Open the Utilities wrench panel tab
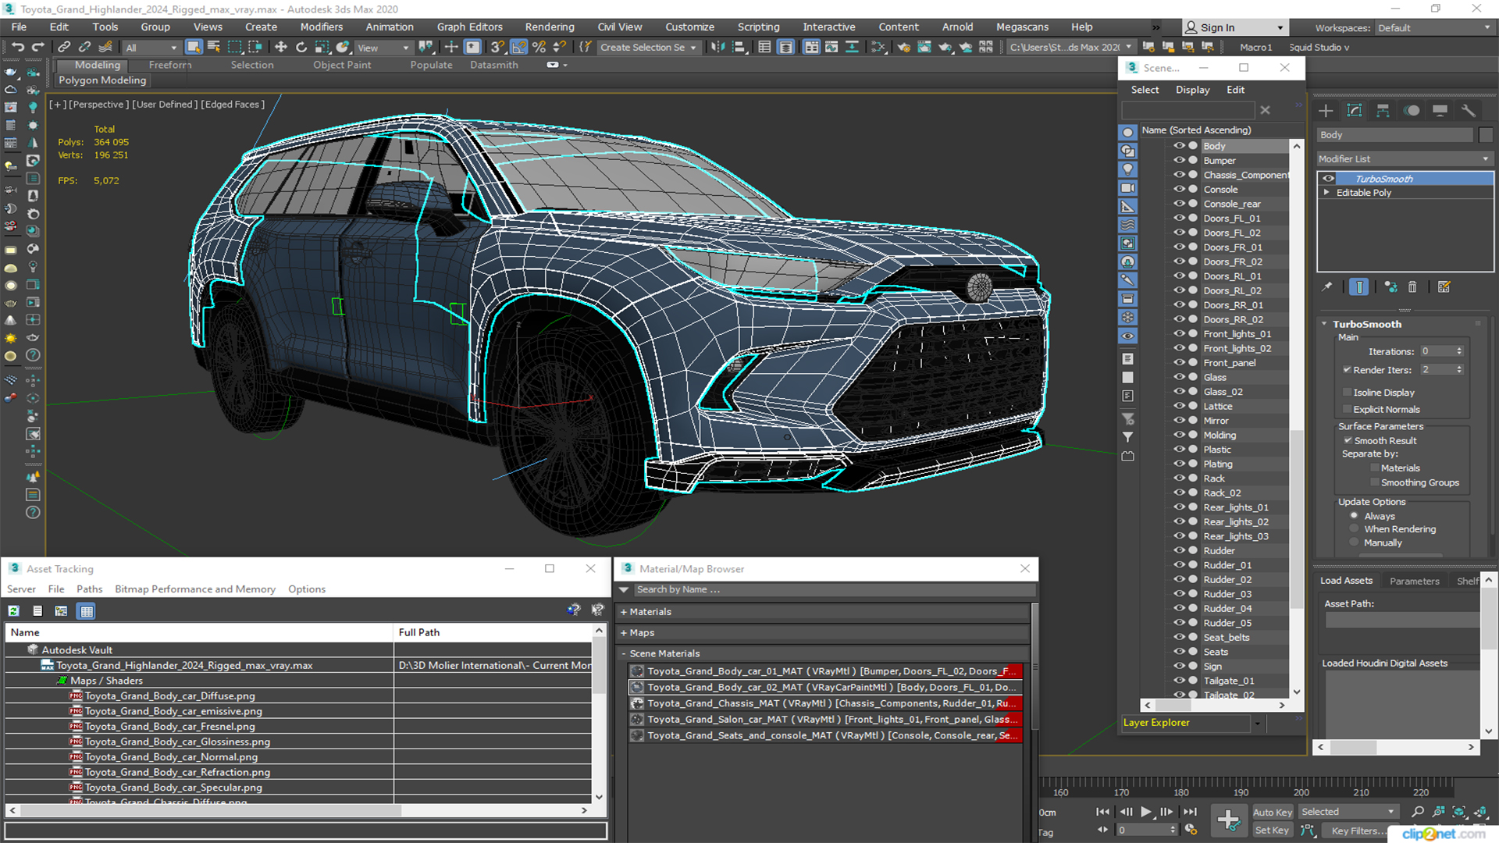1499x843 pixels. click(1469, 111)
